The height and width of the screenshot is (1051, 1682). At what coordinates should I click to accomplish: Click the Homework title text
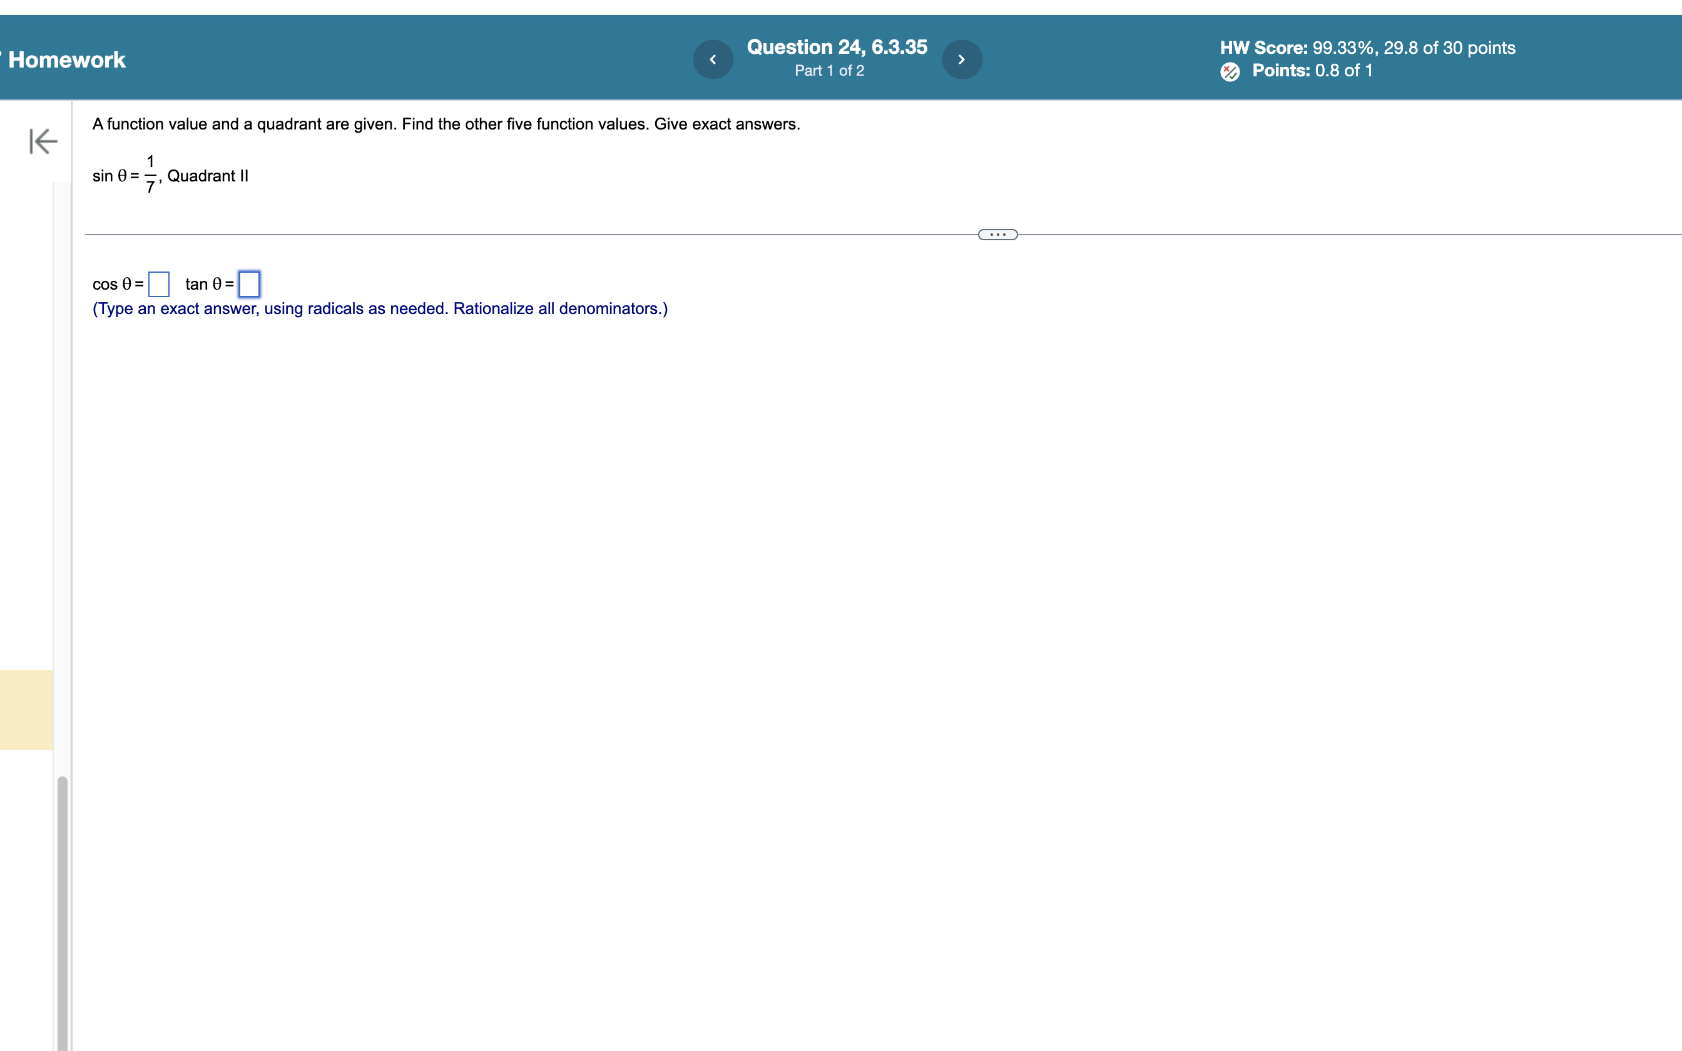coord(65,59)
